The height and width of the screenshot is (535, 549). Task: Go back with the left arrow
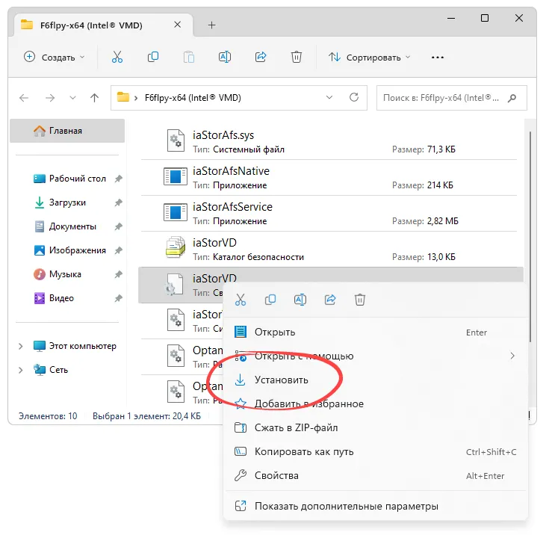click(24, 98)
